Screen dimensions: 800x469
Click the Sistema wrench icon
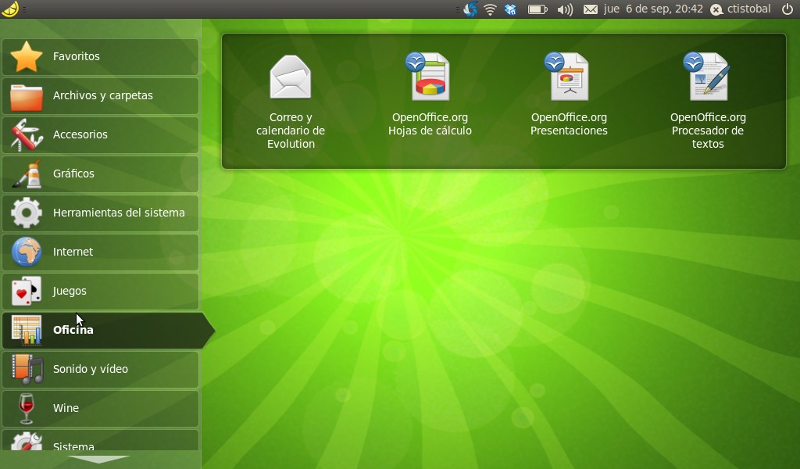[x=26, y=442]
